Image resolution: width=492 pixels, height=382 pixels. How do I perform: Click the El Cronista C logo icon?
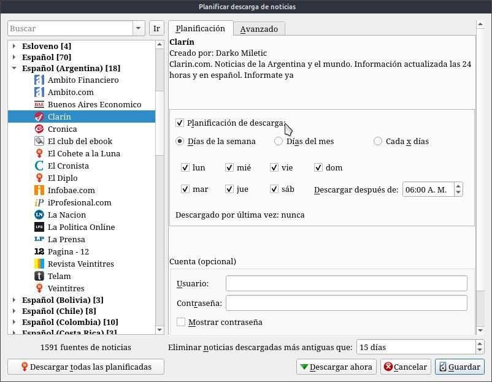[39, 166]
